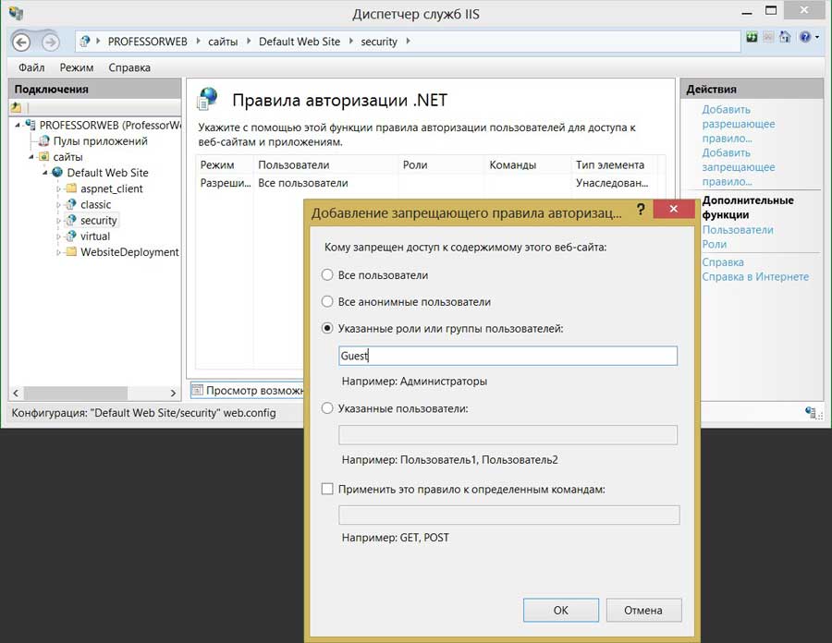Image resolution: width=832 pixels, height=643 pixels.
Task: Click the OK button in dialog
Action: coord(561,610)
